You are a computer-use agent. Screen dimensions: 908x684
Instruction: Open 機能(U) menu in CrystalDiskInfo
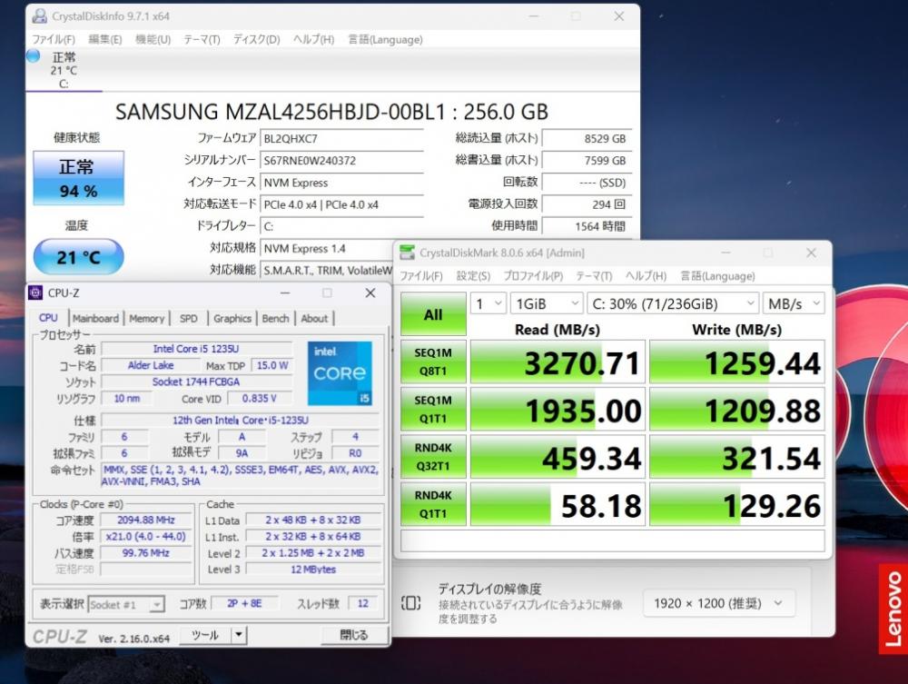[x=153, y=39]
